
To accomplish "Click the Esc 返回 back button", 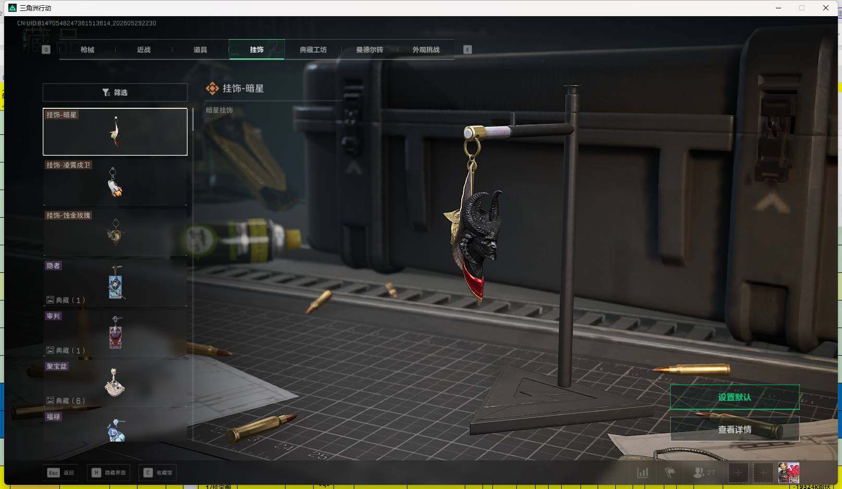I will click(61, 472).
